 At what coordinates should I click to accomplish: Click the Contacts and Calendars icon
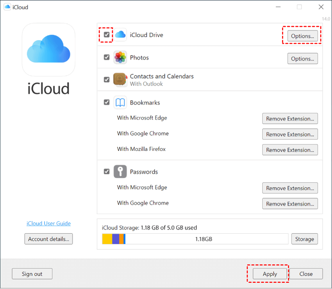(120, 80)
